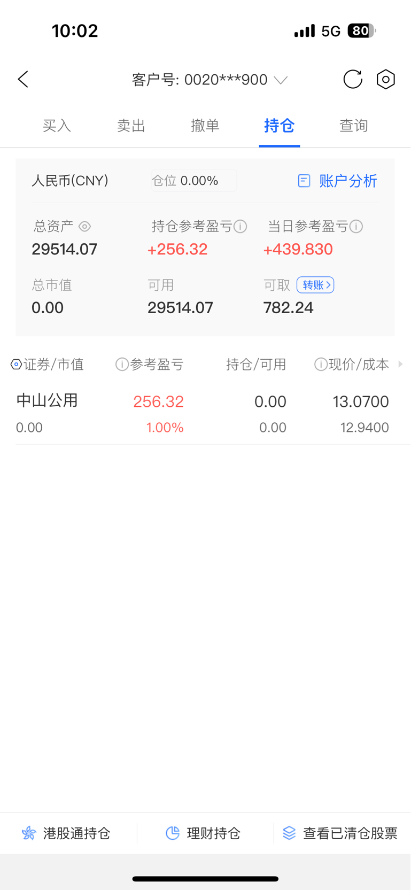Tap hexagon icon beside 证券/市值 header
This screenshot has height=890, width=411.
point(16,365)
